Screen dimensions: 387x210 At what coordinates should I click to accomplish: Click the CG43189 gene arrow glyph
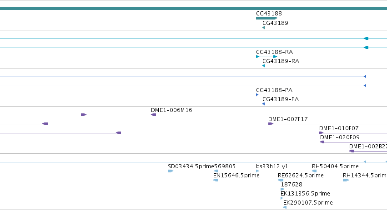[x=264, y=28]
